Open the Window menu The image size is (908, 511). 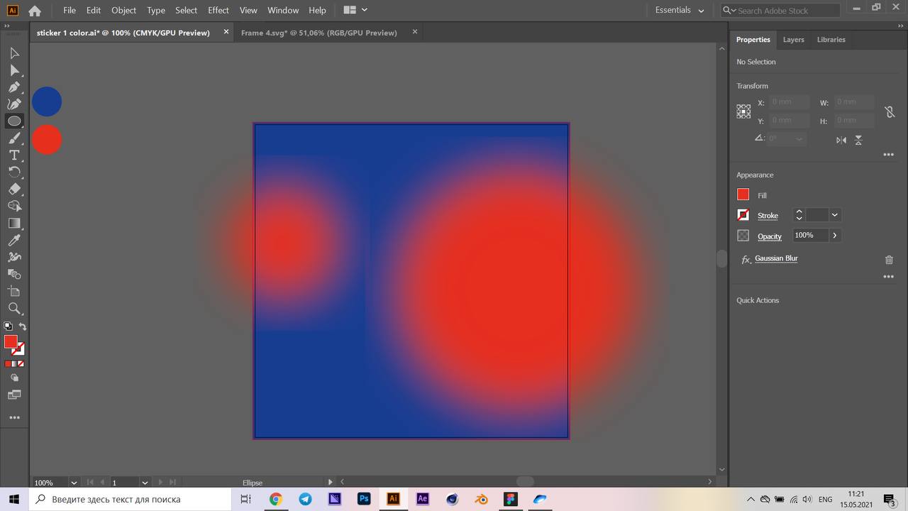pos(283,10)
